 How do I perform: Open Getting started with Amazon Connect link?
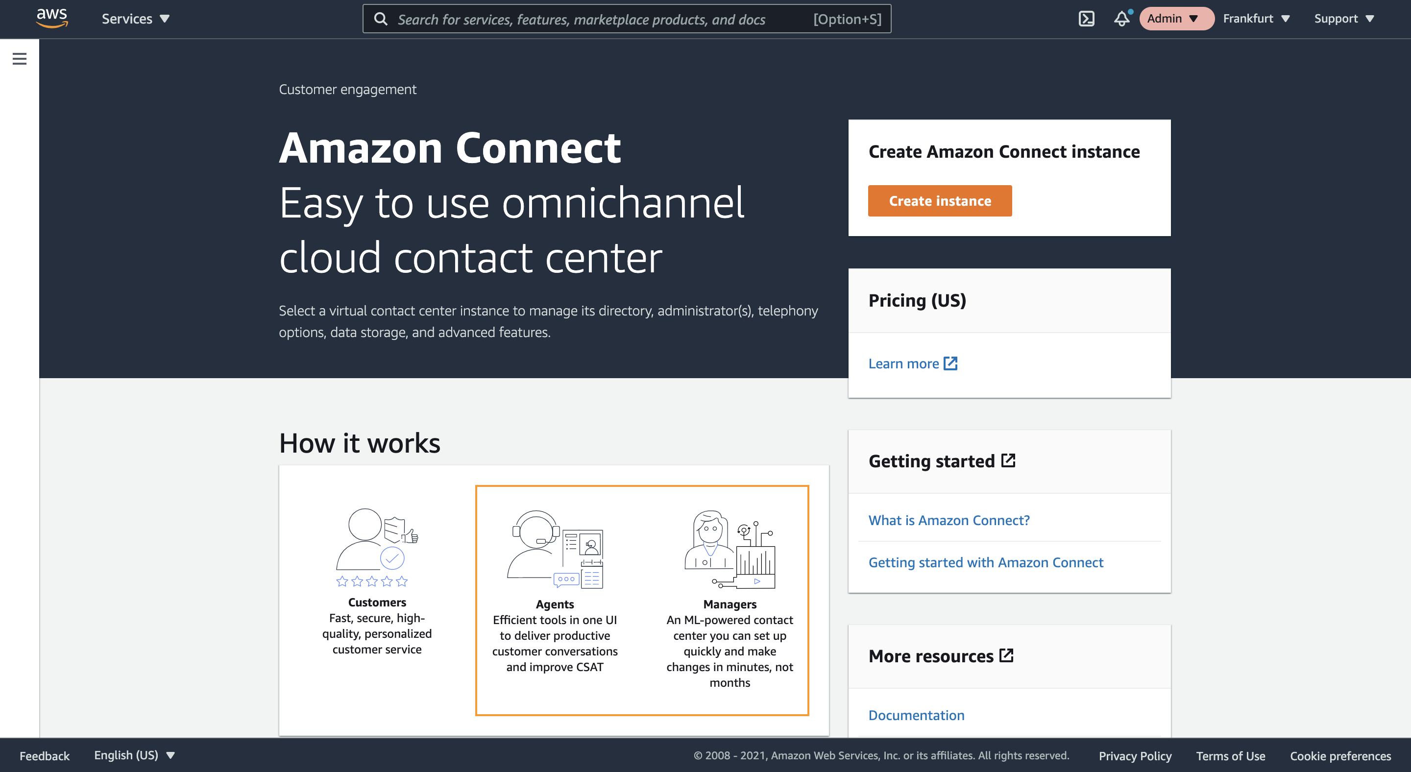click(x=986, y=562)
